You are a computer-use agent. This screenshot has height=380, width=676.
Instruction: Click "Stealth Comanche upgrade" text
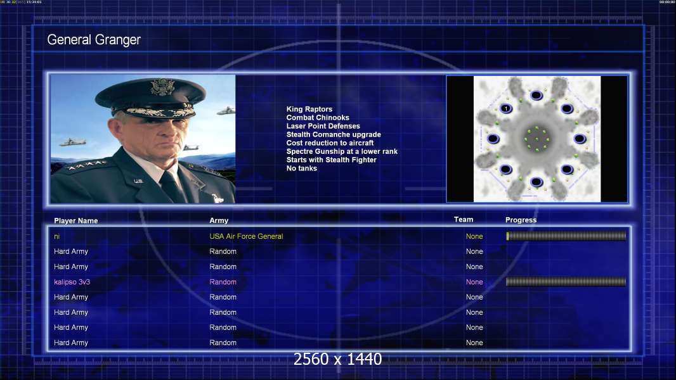334,134
